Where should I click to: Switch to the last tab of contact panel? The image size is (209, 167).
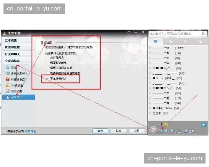(200, 41)
